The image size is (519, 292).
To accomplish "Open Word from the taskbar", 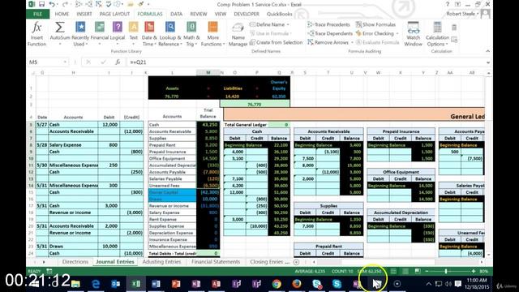I will coord(156,284).
